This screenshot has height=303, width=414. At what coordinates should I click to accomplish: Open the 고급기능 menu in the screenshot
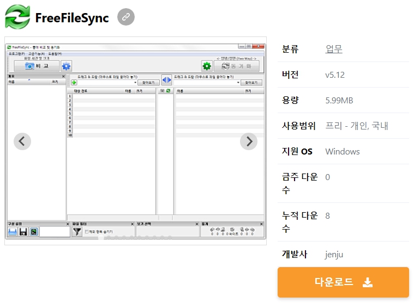coord(37,54)
